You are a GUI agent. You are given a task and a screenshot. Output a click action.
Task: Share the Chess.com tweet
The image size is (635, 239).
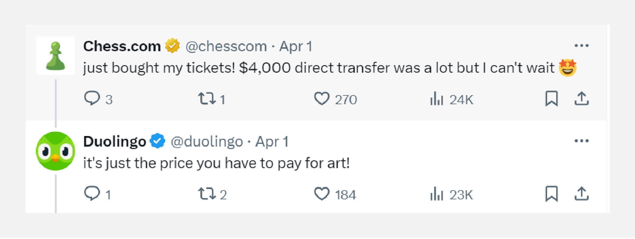pos(581,99)
